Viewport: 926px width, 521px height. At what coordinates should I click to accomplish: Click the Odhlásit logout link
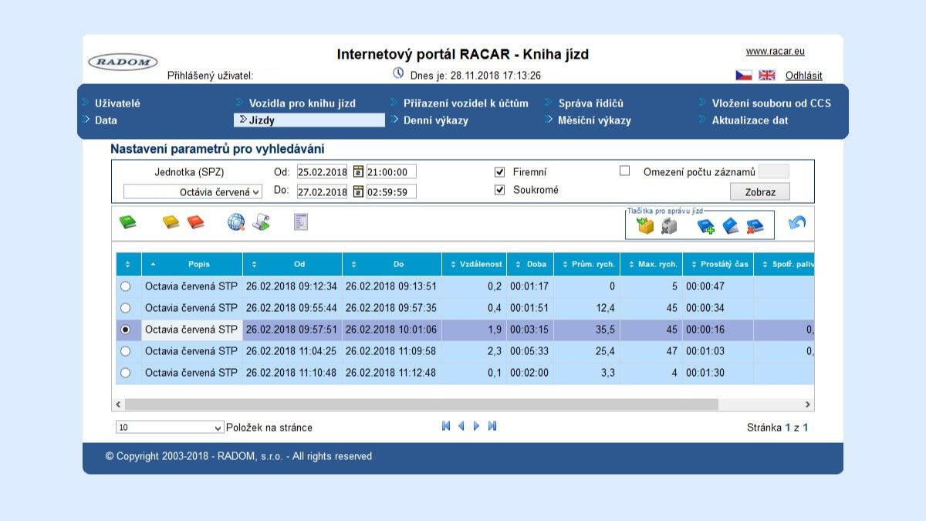(x=803, y=76)
